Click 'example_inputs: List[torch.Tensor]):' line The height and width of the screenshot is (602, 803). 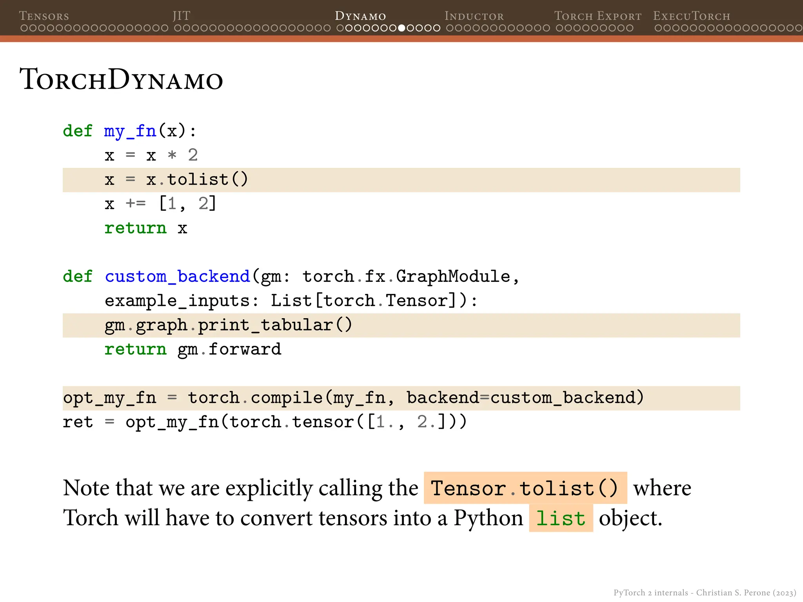tap(291, 301)
